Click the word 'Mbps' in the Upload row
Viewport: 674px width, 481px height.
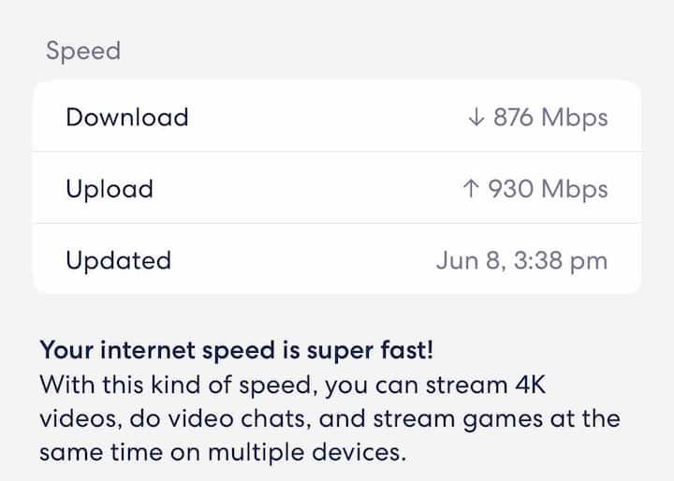pyautogui.click(x=575, y=189)
